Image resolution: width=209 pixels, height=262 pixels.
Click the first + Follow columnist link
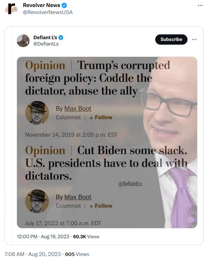(101, 118)
